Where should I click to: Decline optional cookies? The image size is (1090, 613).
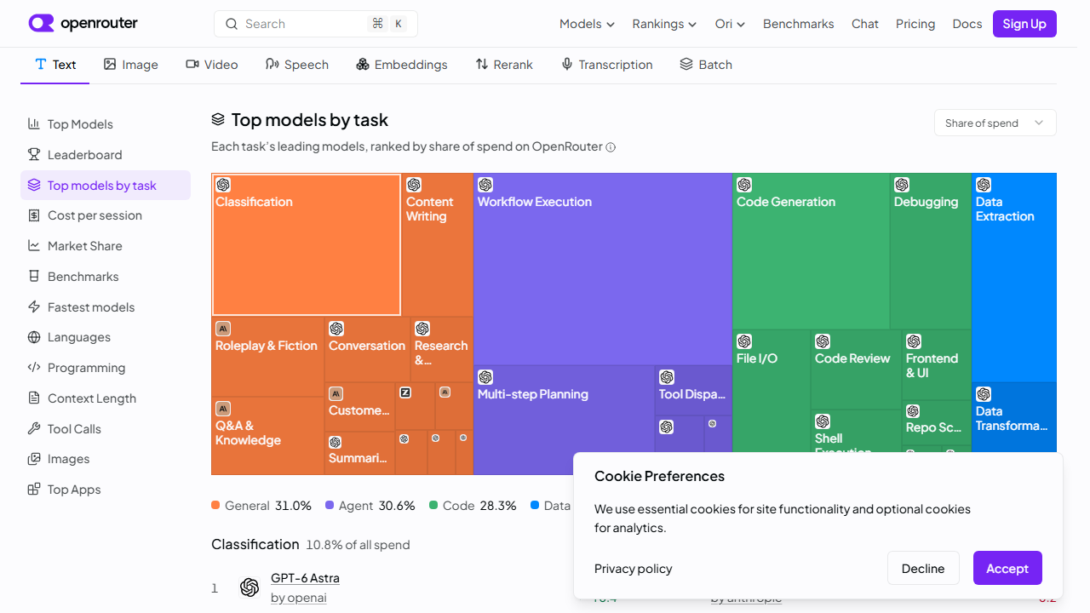point(923,568)
